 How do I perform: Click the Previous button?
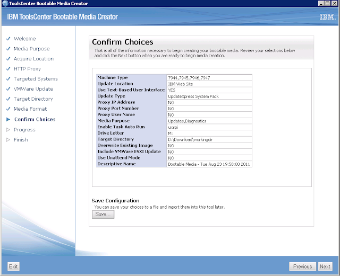point(302,266)
